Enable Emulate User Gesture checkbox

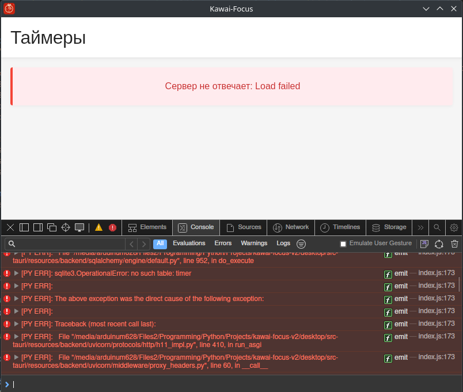(343, 244)
